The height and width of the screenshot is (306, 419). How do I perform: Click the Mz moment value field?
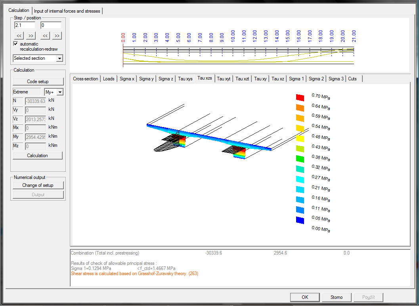(x=36, y=146)
